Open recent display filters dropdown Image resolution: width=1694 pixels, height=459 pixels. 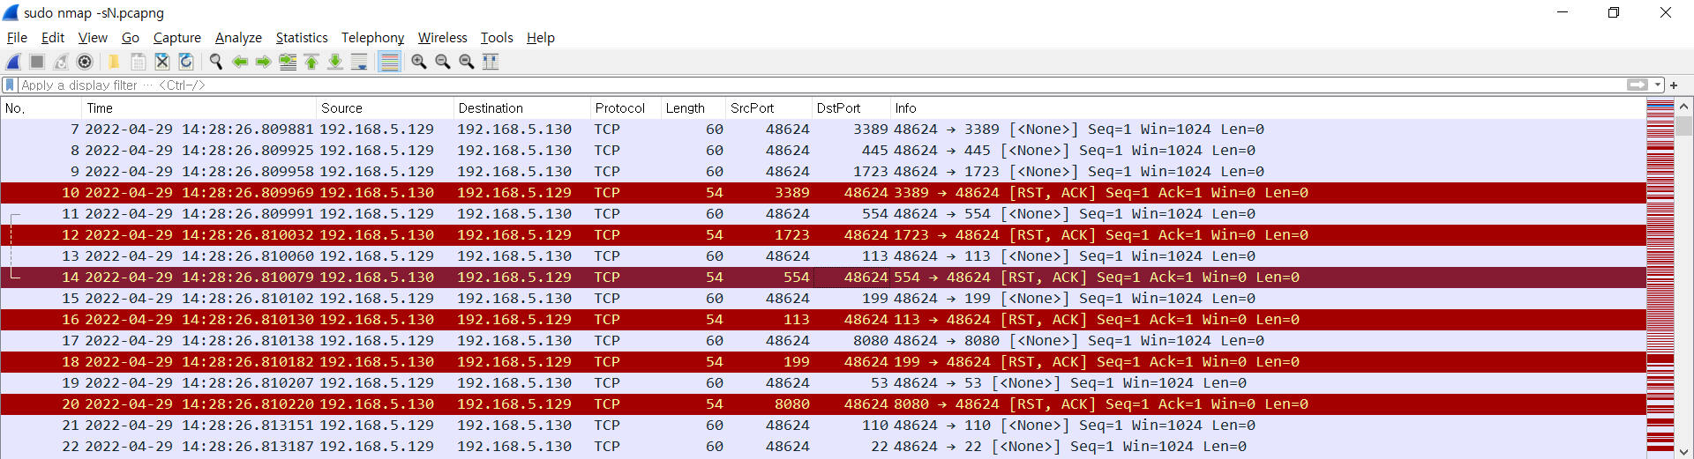pyautogui.click(x=1658, y=85)
